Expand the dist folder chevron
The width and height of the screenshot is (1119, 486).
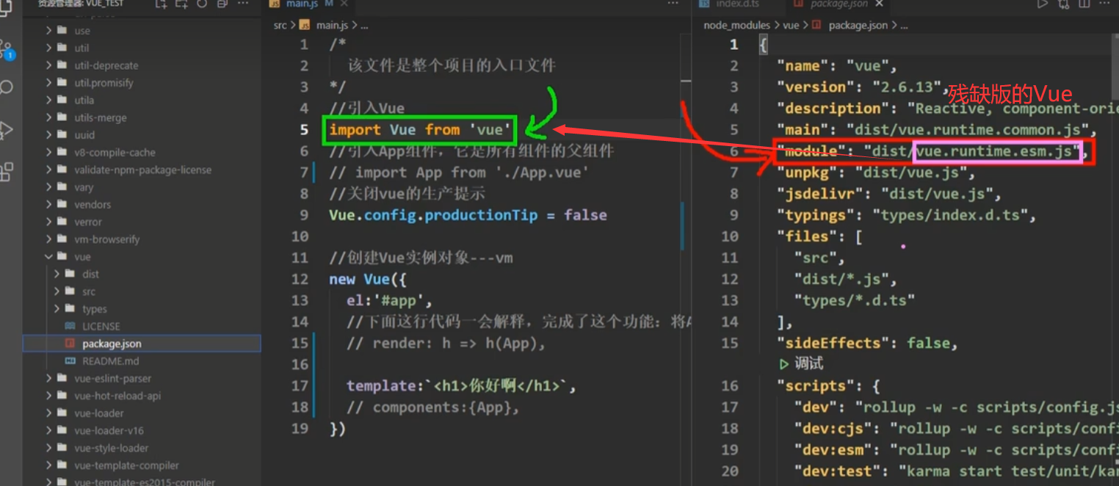57,274
